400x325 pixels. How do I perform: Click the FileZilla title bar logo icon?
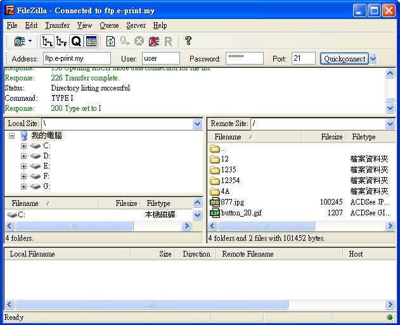click(10, 10)
